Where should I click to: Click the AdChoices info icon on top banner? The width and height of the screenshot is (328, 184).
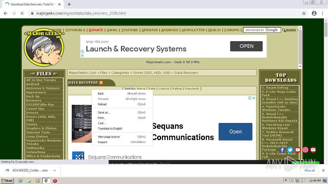82,51
